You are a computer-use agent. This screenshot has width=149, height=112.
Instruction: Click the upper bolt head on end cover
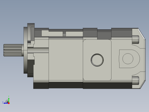pos(135,40)
